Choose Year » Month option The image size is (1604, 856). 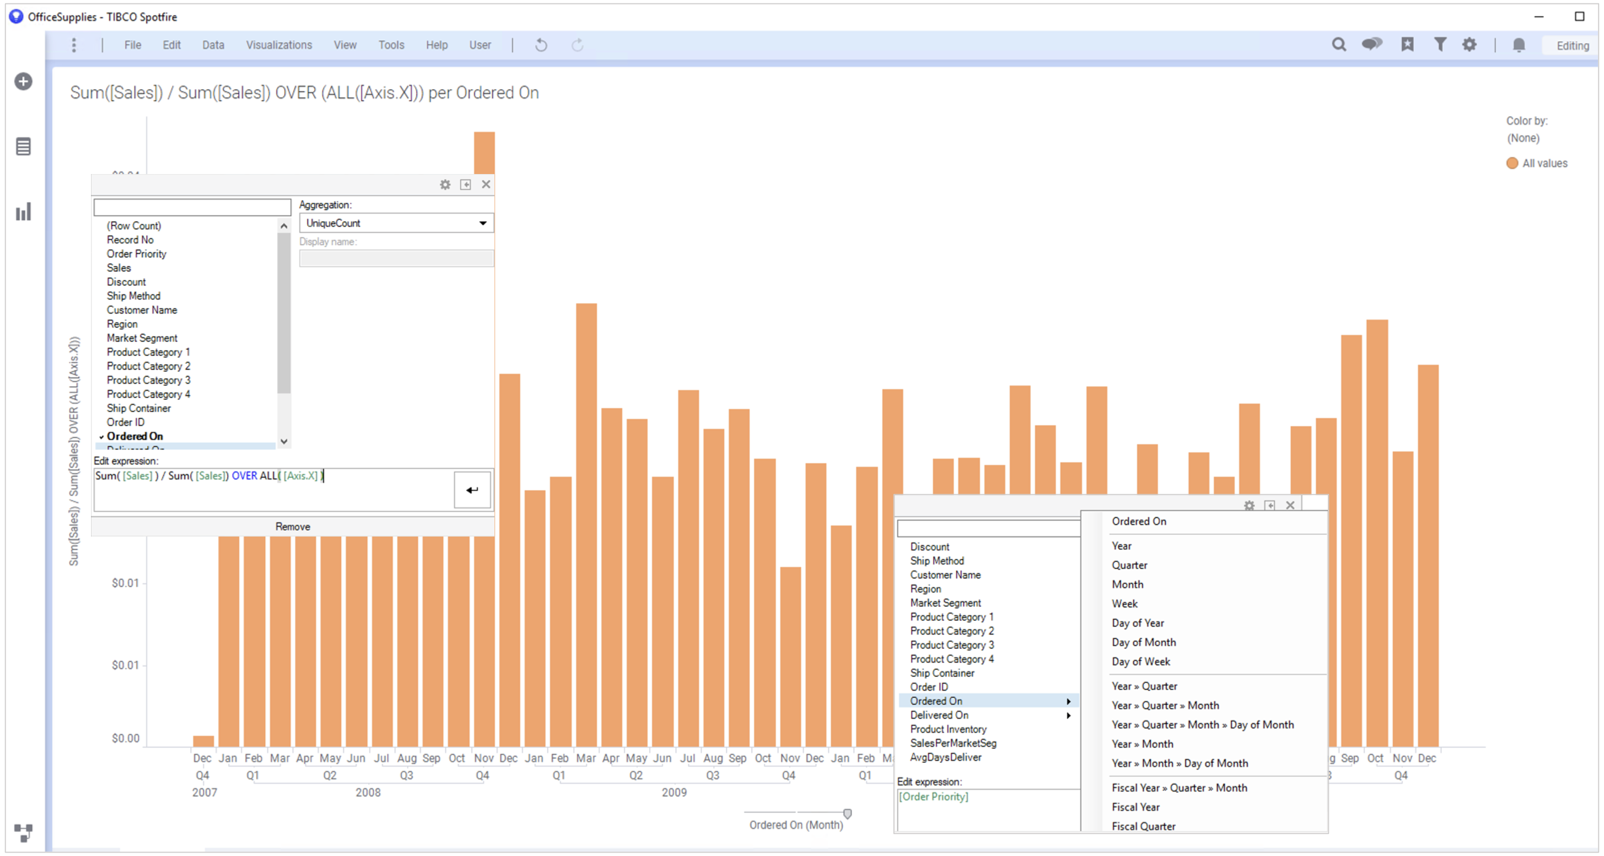click(x=1143, y=745)
